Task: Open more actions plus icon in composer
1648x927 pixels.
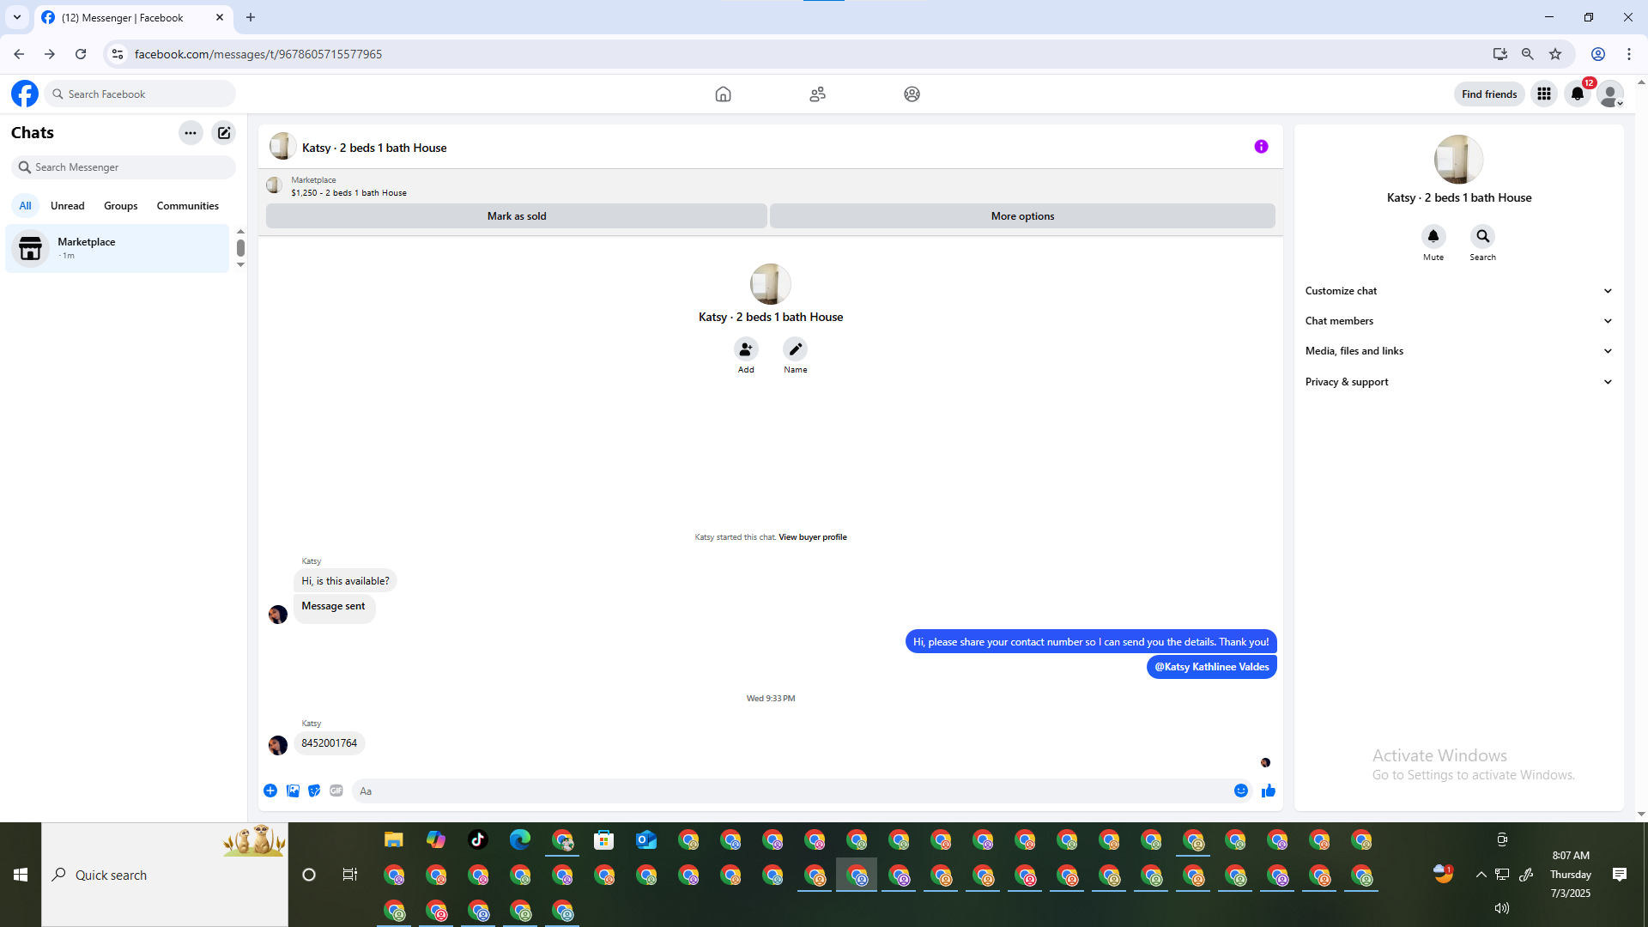Action: click(270, 791)
